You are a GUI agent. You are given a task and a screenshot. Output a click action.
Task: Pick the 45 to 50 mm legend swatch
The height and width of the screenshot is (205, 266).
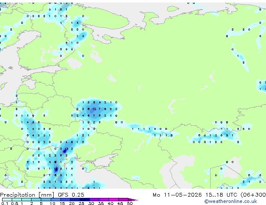coord(123,200)
